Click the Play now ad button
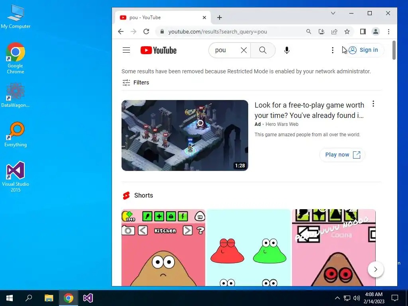 (x=342, y=155)
